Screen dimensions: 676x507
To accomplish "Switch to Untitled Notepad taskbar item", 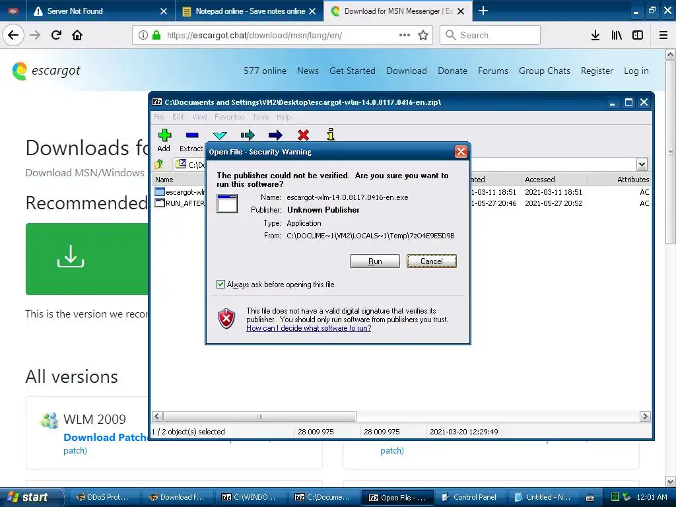I will tap(543, 497).
